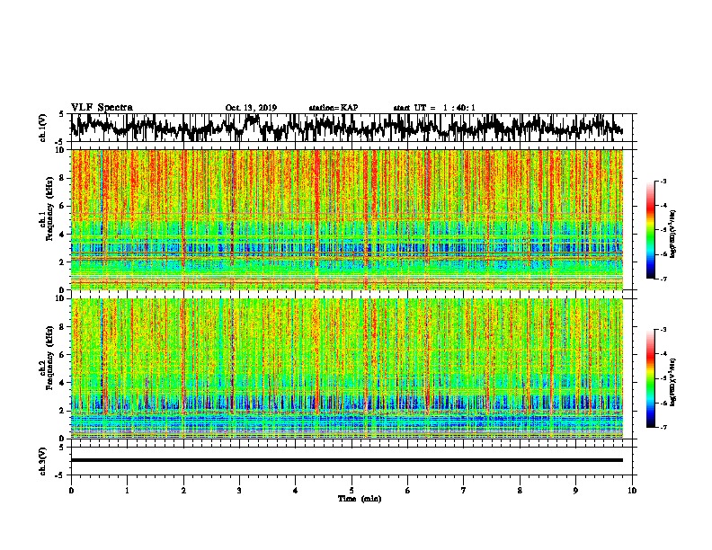Click the ch.2 spectrogram color scale bar

pos(650,378)
